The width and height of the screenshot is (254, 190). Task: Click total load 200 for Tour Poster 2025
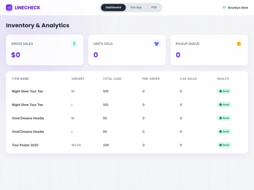[x=106, y=145]
